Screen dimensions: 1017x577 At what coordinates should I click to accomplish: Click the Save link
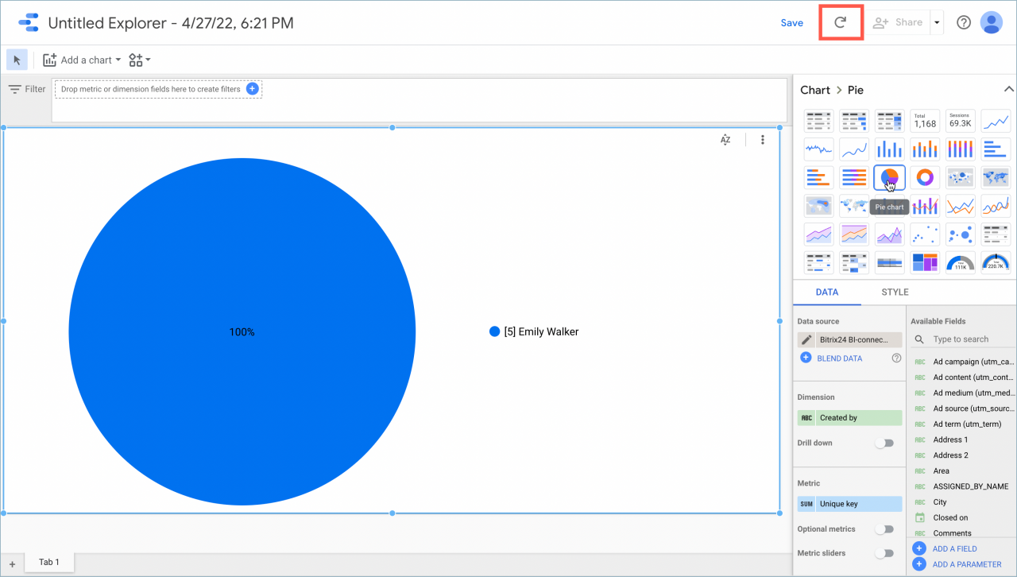[791, 23]
